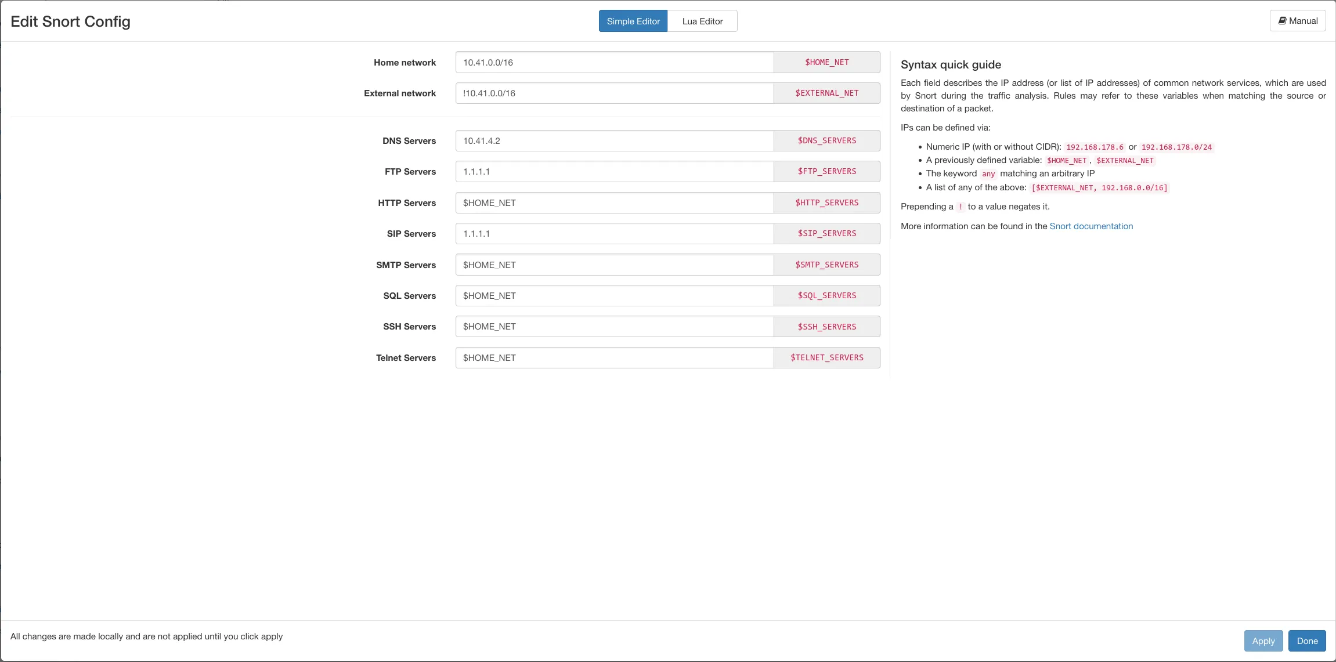The image size is (1336, 662).
Task: Click the SMTP Servers field
Action: point(614,265)
